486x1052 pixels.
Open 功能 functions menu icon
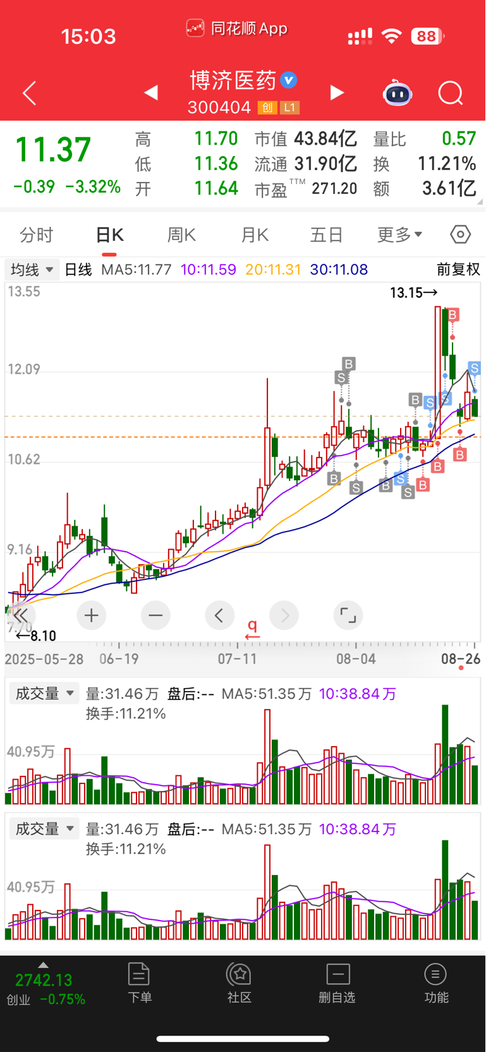coord(436,982)
